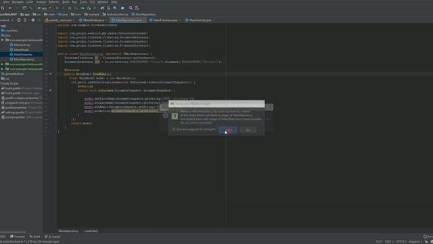
Task: Open the Window menu
Action: [x=103, y=2]
